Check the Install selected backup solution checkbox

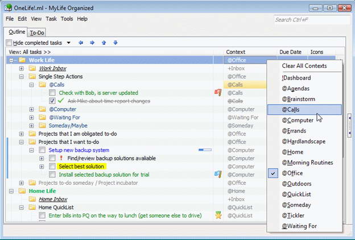pos(52,175)
